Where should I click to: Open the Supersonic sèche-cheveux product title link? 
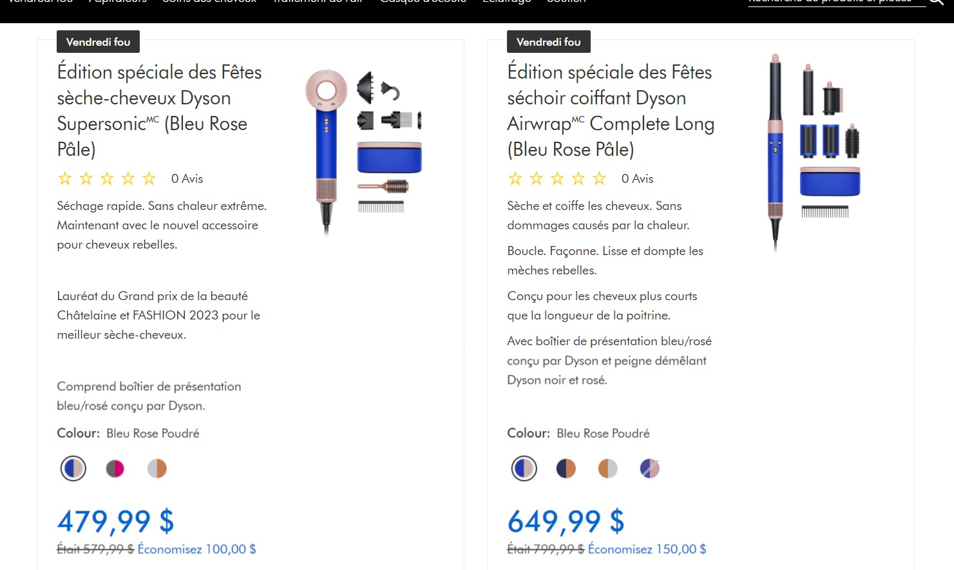[159, 110]
